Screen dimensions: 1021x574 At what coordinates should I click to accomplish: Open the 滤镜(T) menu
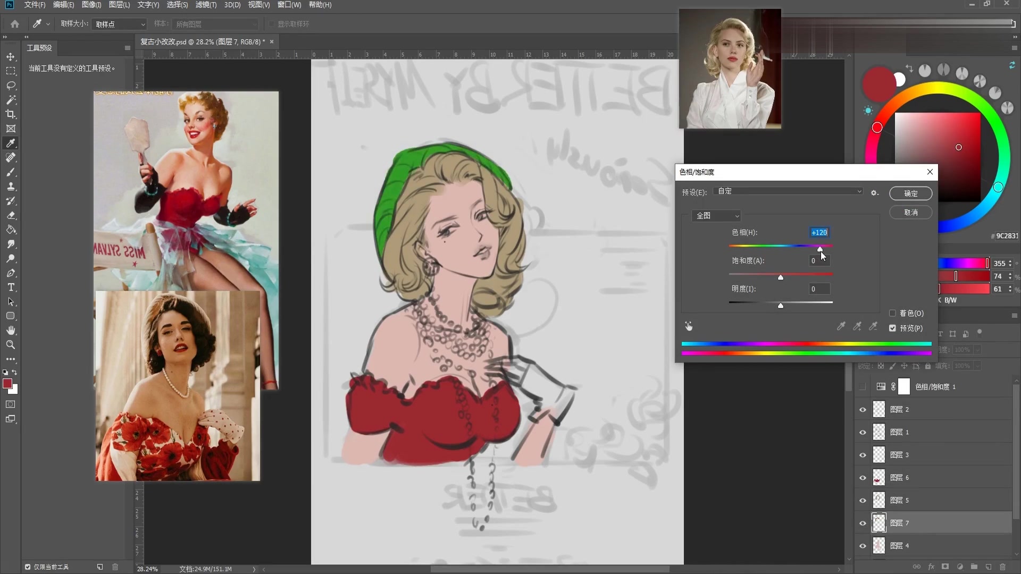(206, 5)
